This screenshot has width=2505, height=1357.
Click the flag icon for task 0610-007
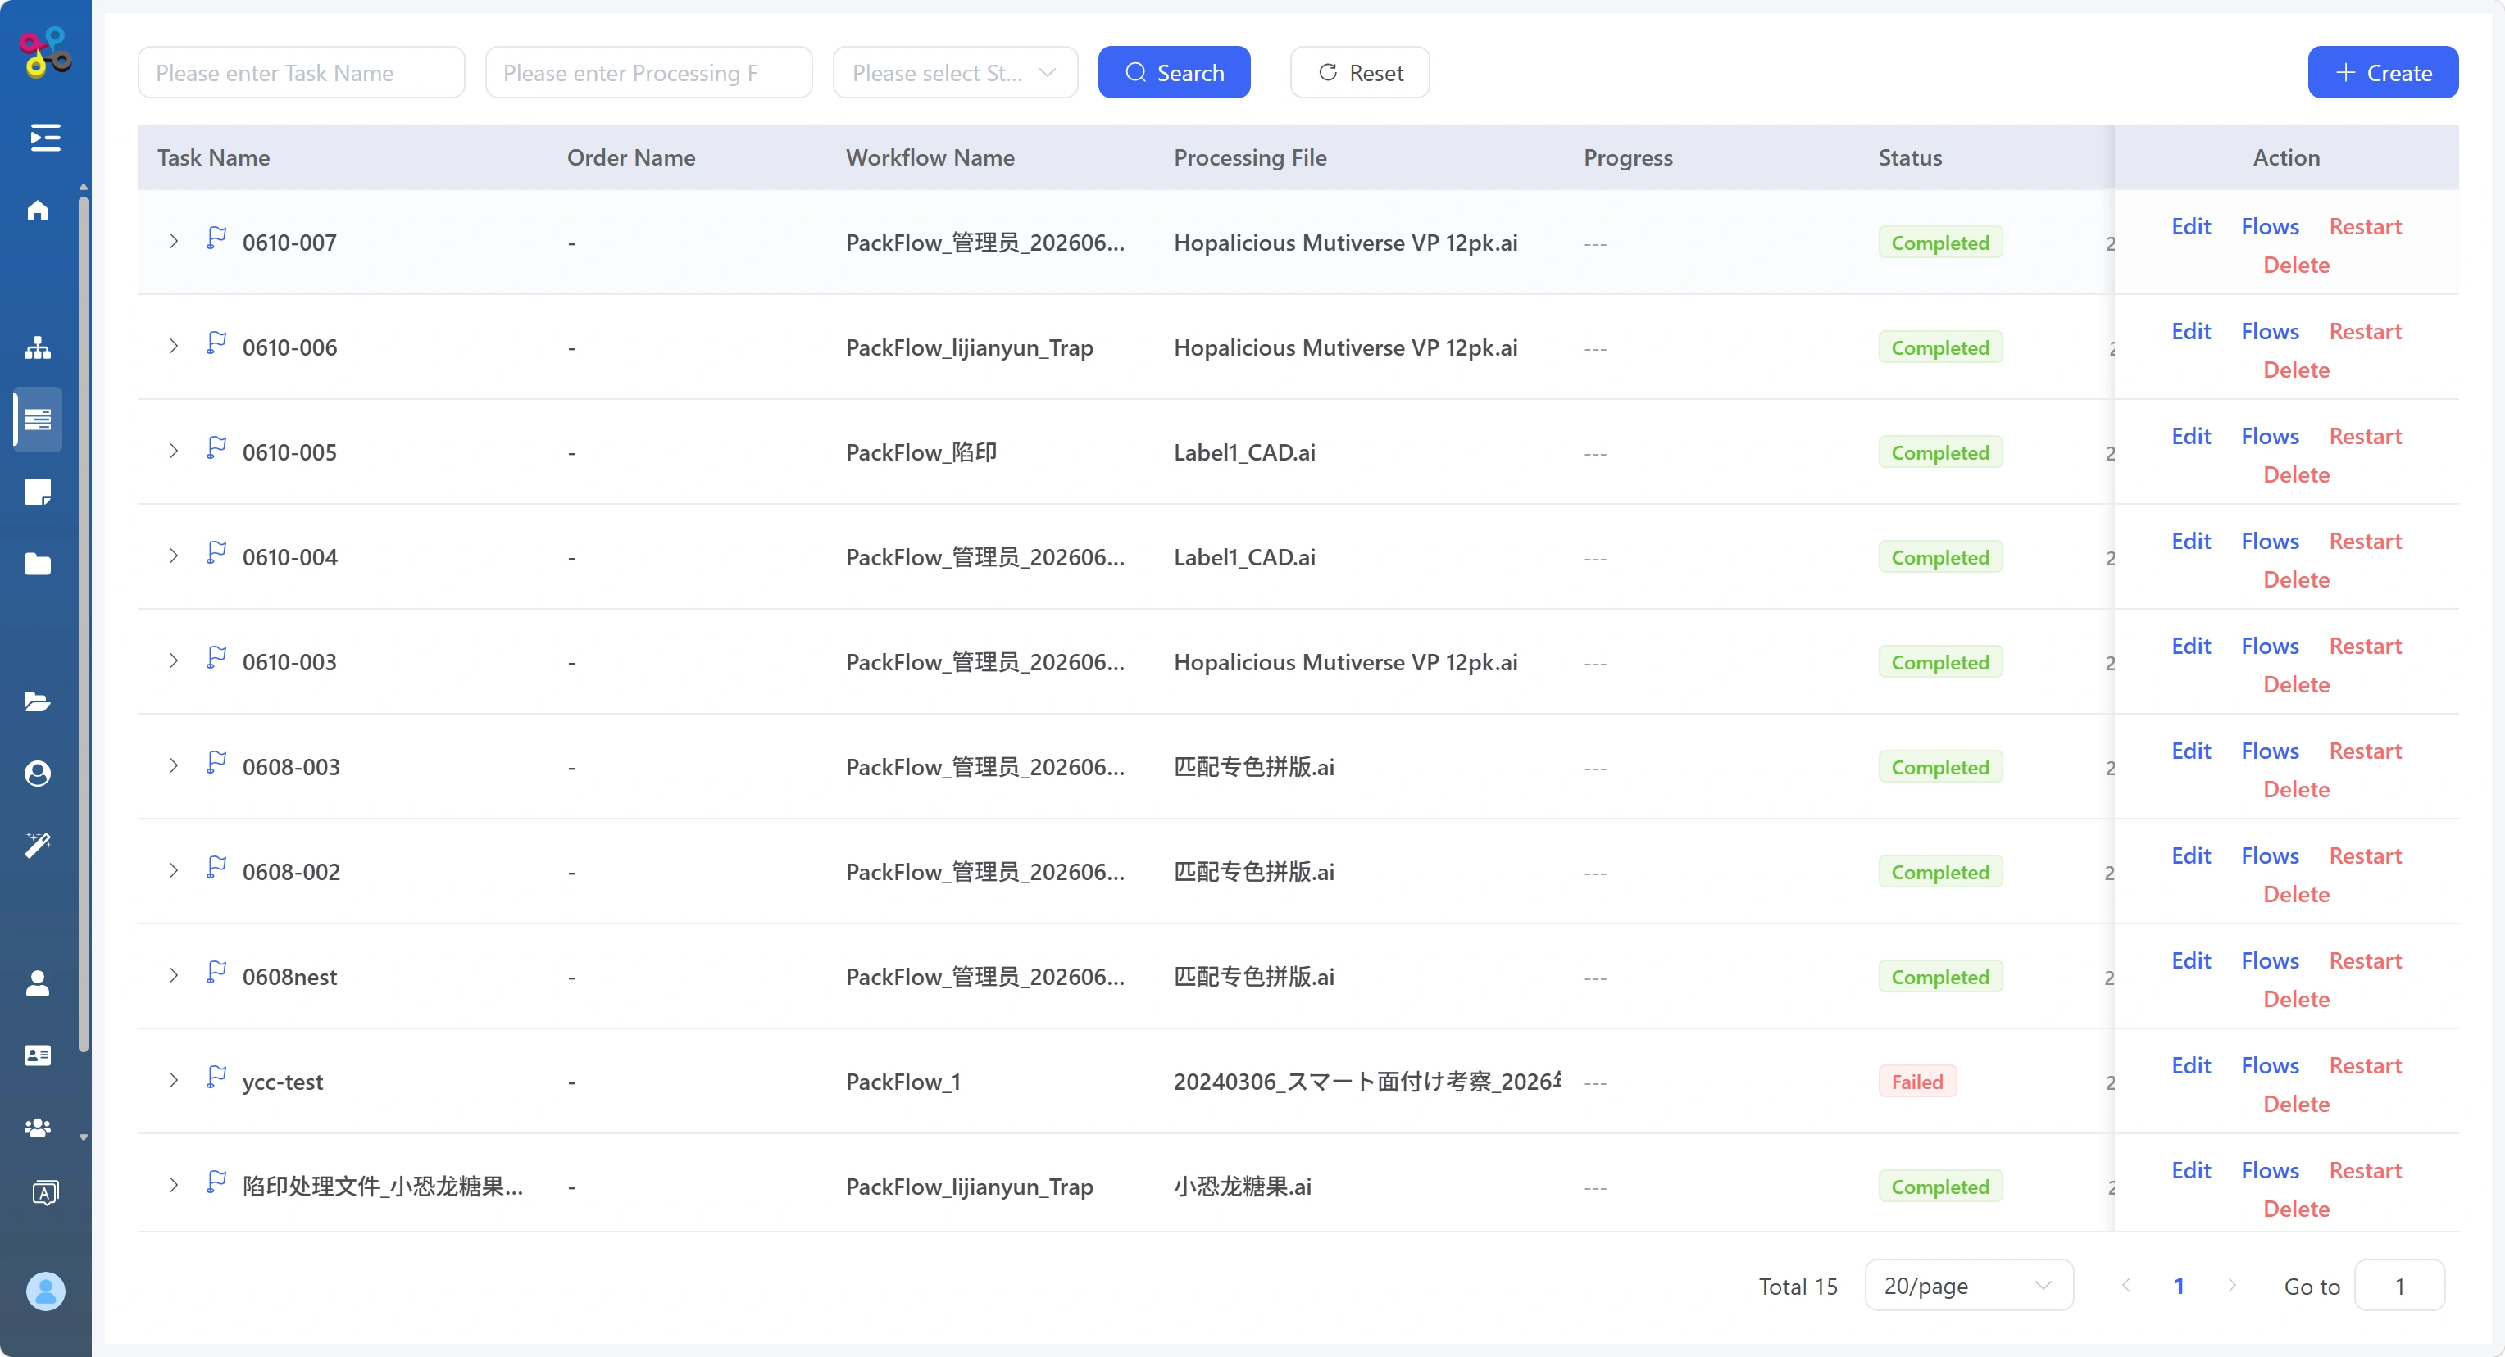(216, 238)
